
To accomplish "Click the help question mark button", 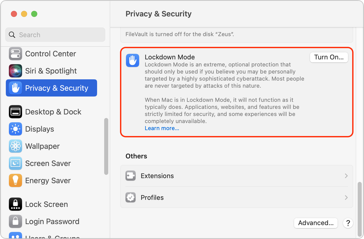I will pyautogui.click(x=348, y=223).
